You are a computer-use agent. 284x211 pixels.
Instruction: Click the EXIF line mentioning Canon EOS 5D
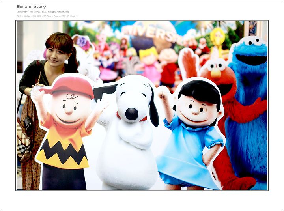click(47, 16)
